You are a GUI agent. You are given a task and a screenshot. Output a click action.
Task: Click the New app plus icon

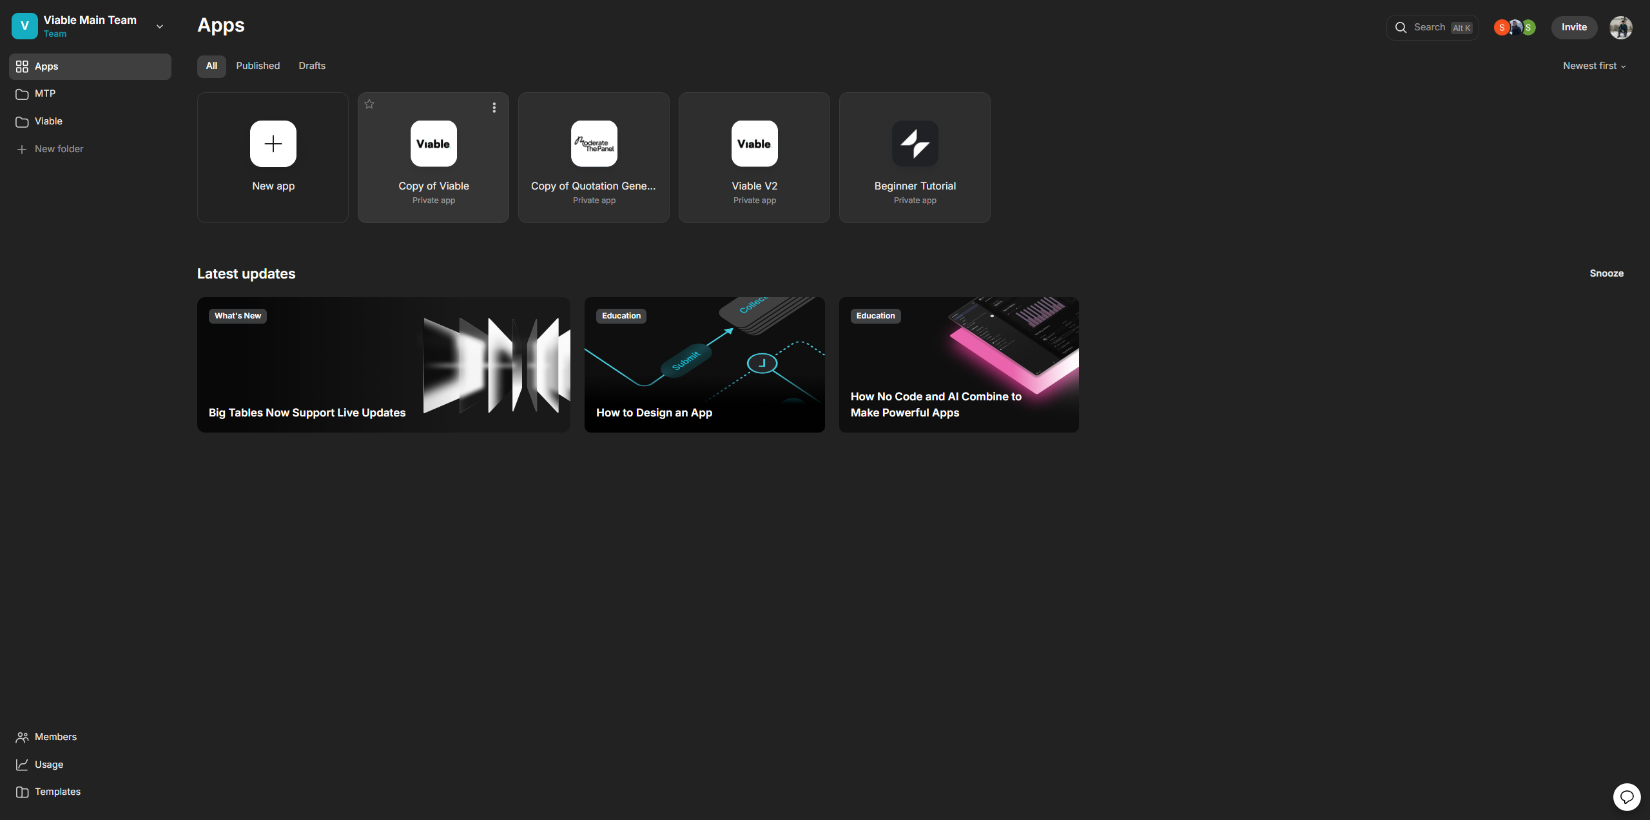click(273, 144)
